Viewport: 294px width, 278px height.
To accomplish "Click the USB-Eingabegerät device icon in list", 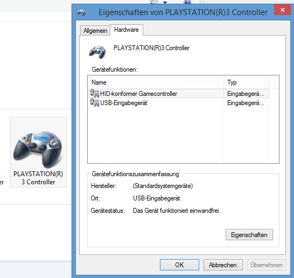I will [95, 102].
